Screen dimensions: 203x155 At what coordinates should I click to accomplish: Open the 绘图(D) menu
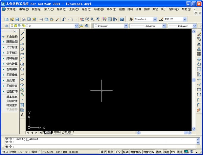(x=87, y=9)
